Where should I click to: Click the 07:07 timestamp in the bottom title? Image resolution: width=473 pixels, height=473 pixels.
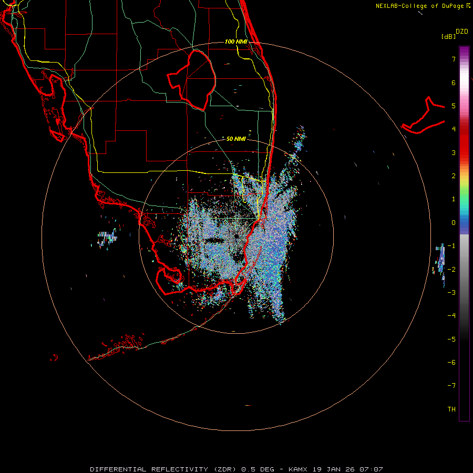371,469
